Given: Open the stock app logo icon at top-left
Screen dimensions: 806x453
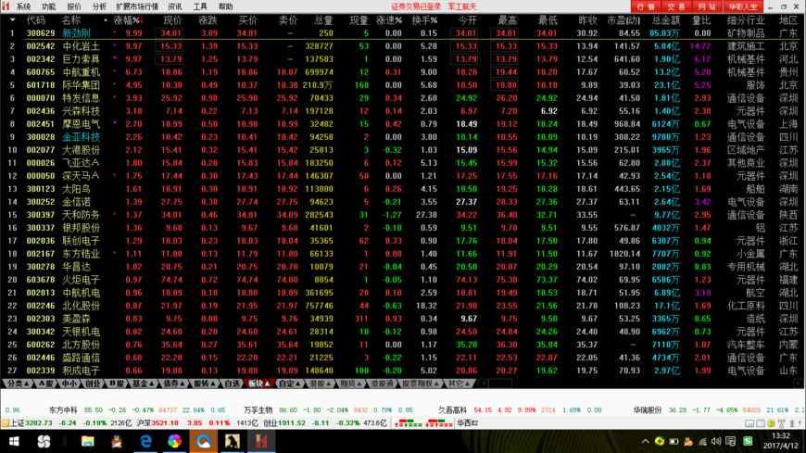Looking at the screenshot, I should (x=6, y=6).
